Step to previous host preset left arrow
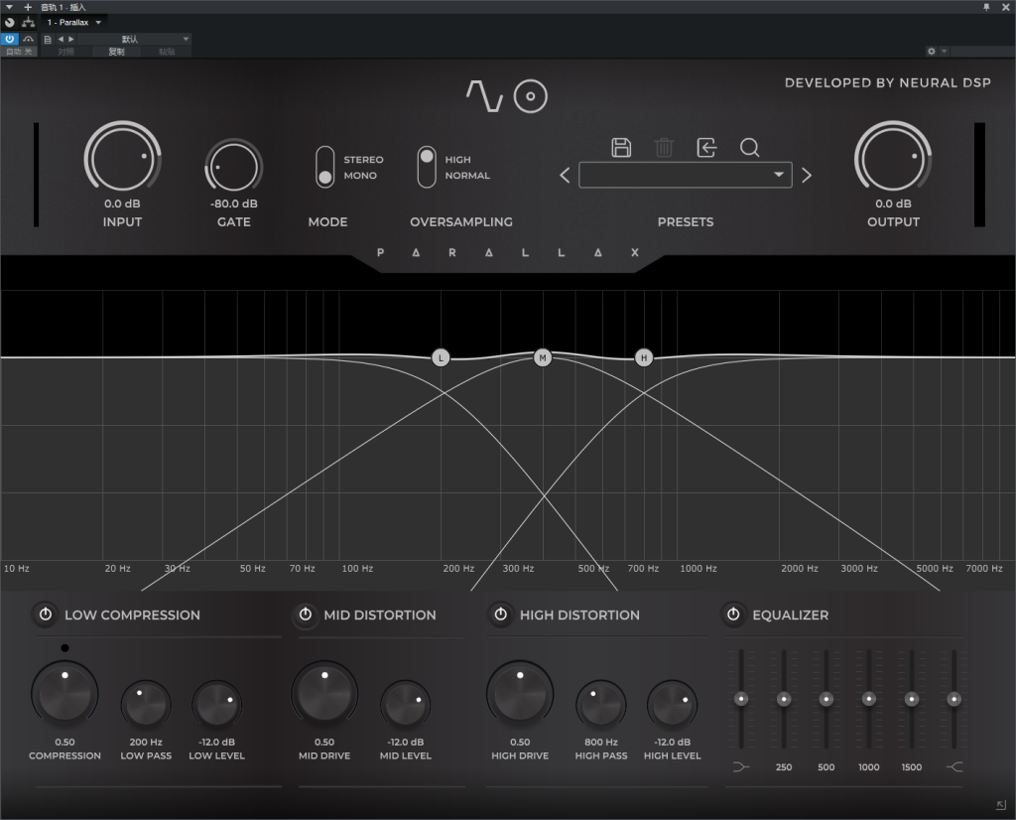Screen dimensions: 1016x820 click(61, 39)
